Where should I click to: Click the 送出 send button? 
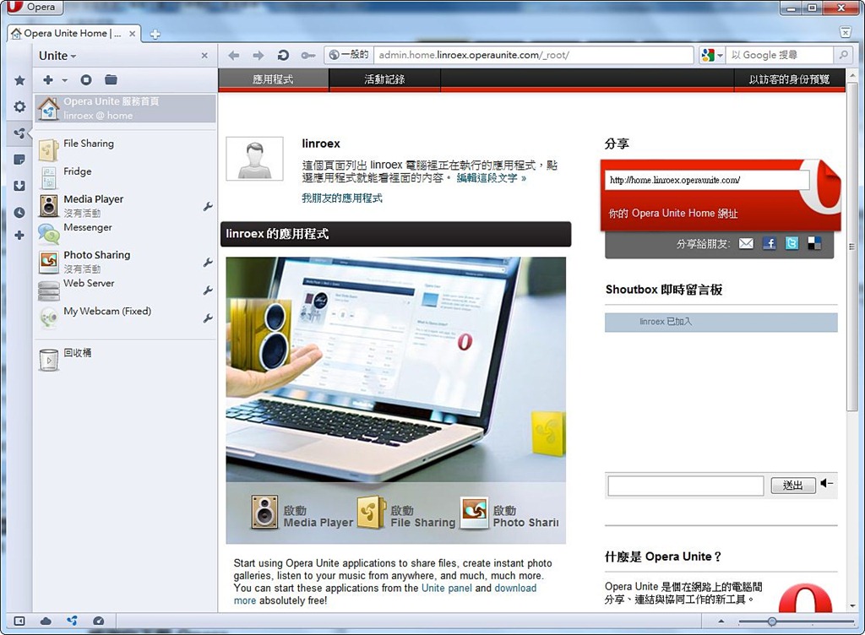792,485
